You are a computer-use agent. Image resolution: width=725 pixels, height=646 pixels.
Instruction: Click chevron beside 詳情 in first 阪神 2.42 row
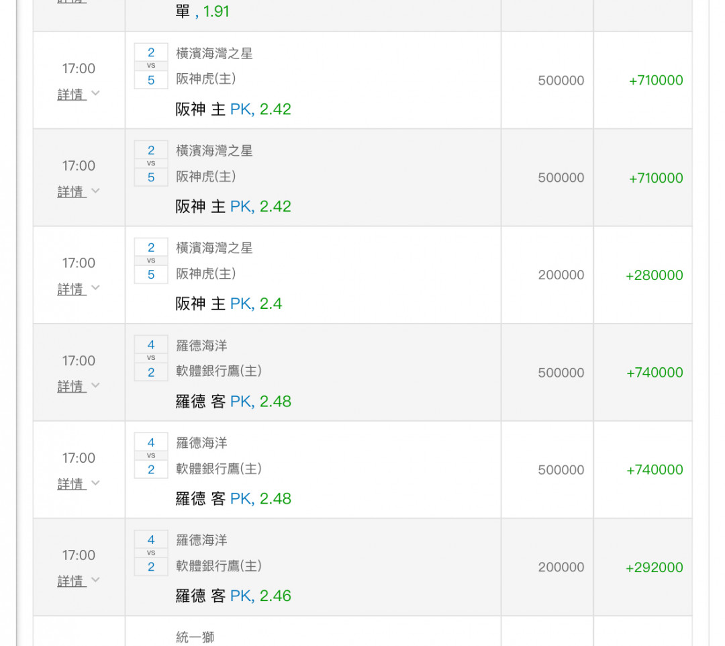[95, 93]
